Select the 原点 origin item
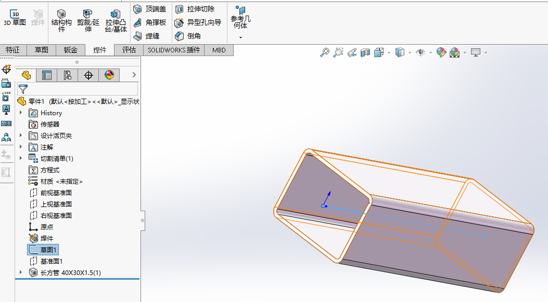This screenshot has width=548, height=302. pos(41,227)
